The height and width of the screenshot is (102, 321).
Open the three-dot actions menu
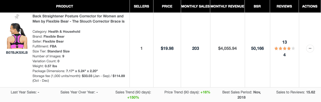click(x=310, y=49)
